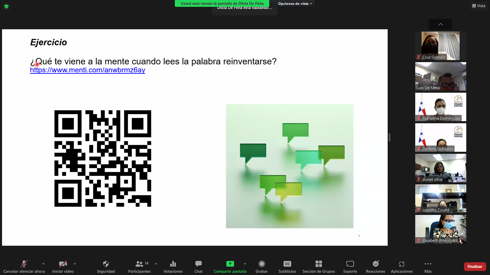Screen dimensions: 490x275
Task: Open Aplicaciones apps panel
Action: pyautogui.click(x=402, y=267)
